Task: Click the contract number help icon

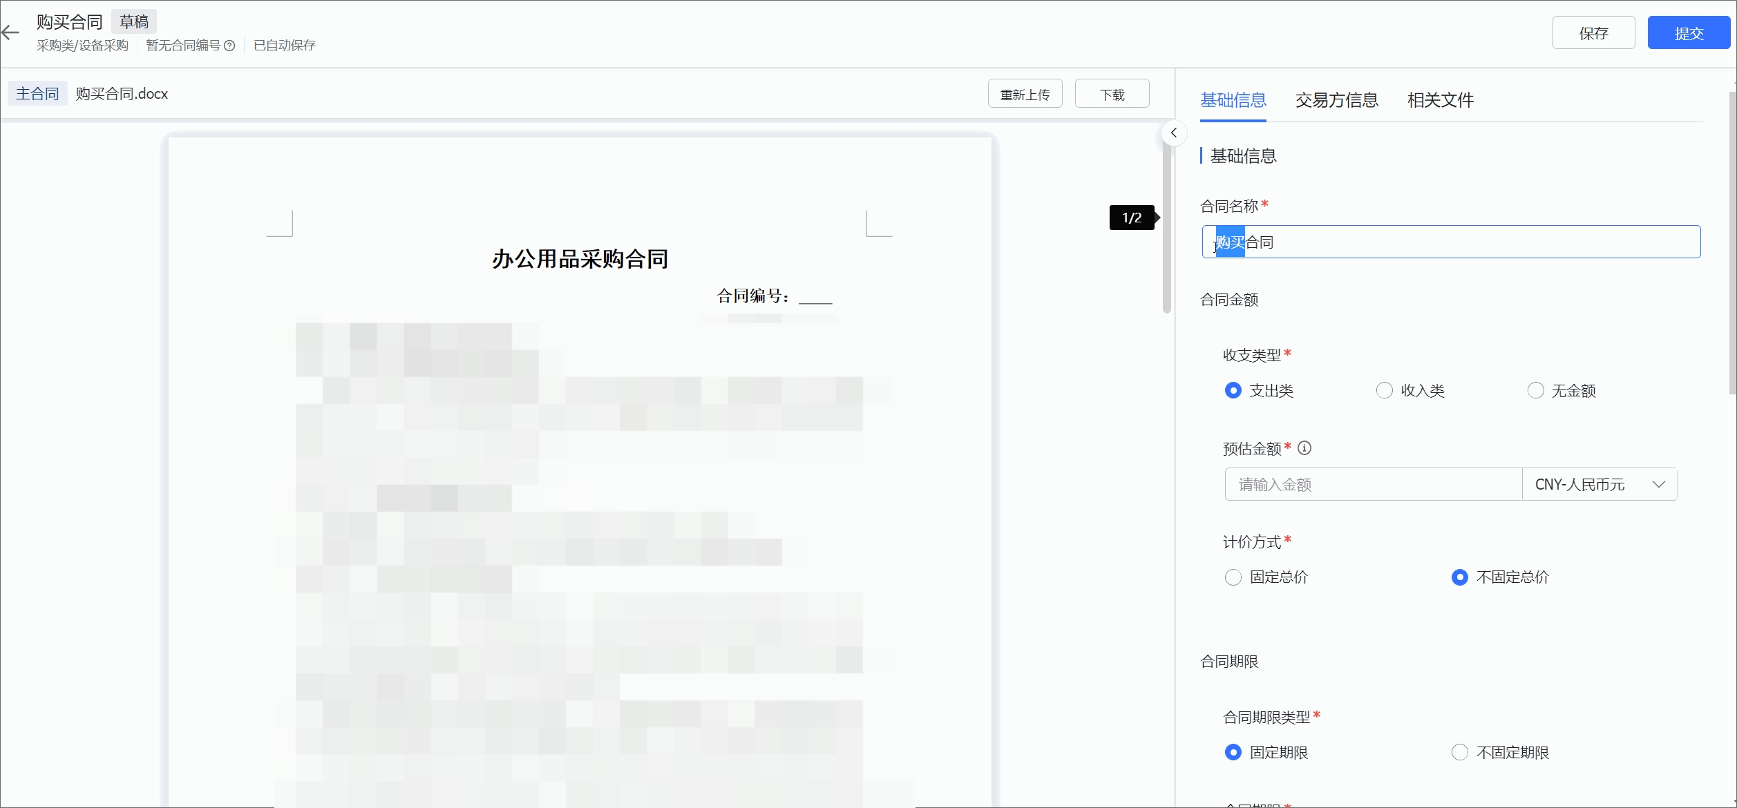Action: click(x=229, y=46)
